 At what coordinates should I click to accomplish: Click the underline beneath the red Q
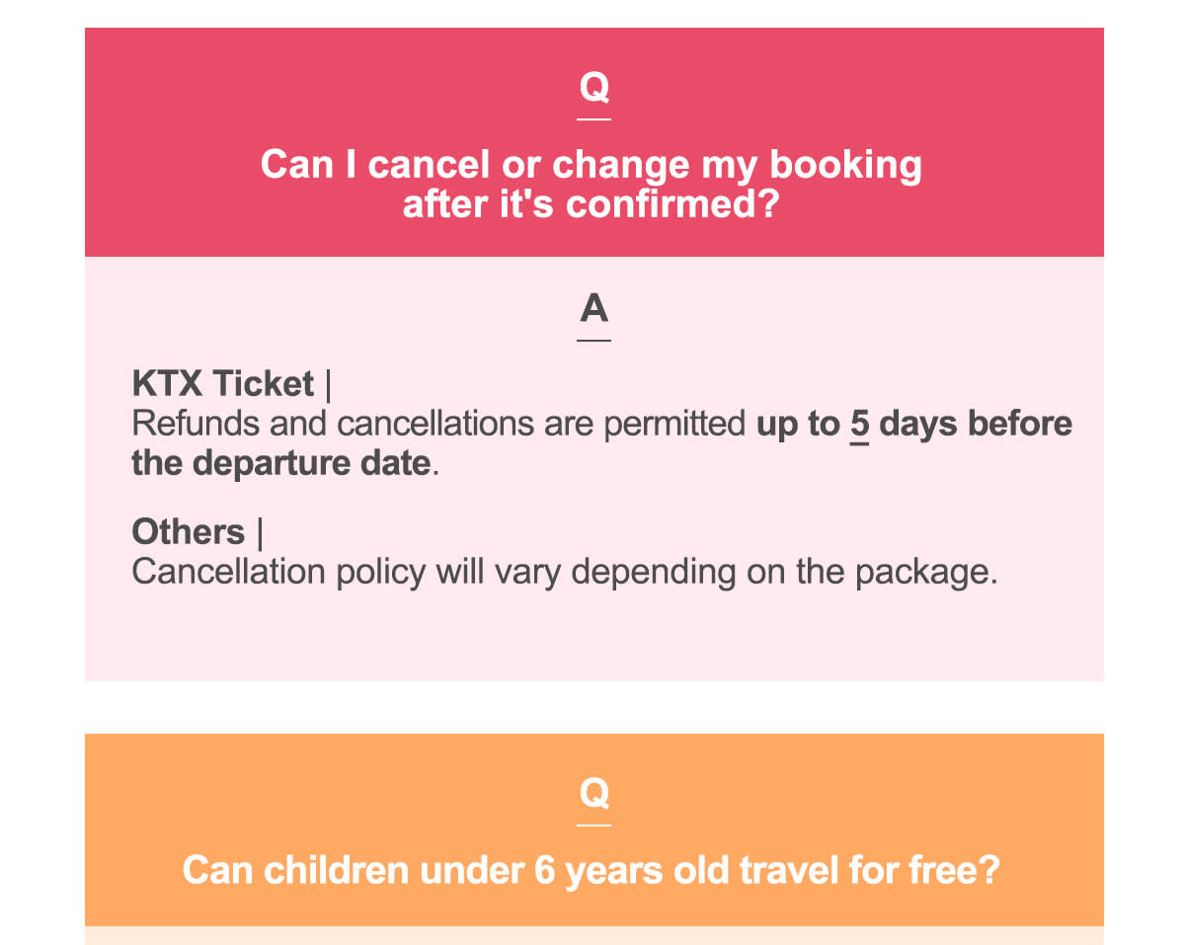click(593, 119)
